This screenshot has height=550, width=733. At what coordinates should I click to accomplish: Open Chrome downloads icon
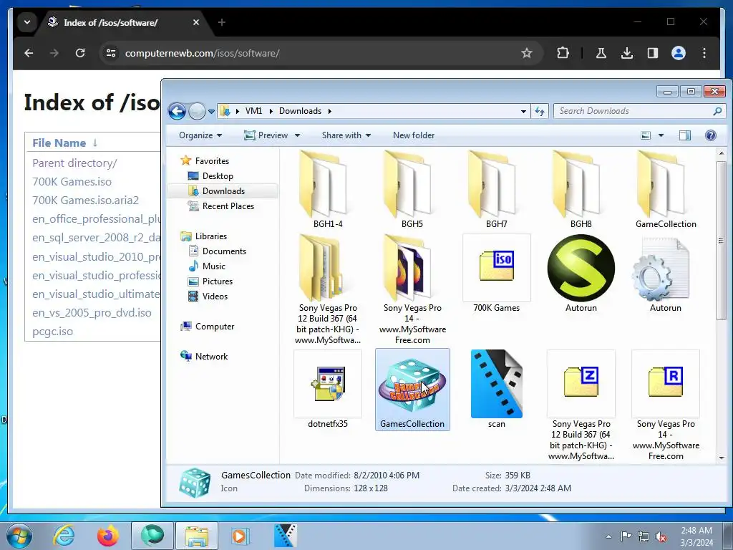627,53
